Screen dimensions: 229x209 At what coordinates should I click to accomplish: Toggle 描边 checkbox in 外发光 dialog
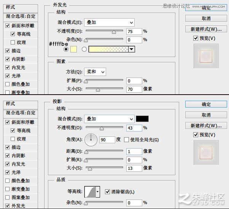coord(8,51)
